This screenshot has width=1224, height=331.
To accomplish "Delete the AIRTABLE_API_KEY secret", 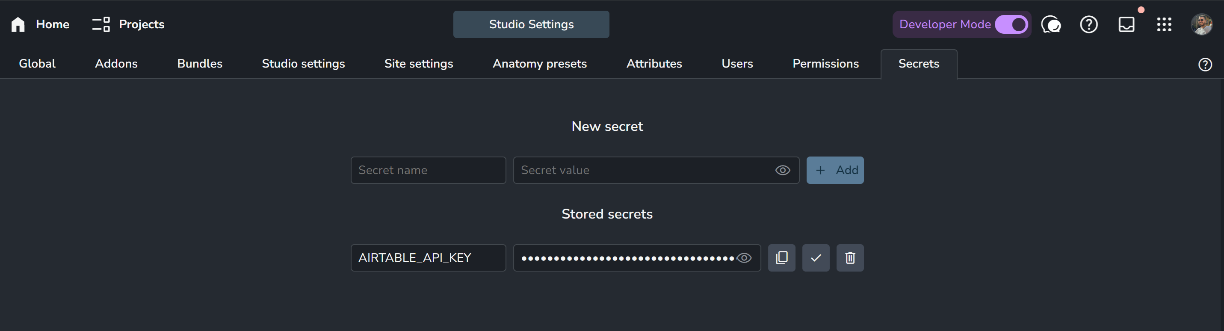I will point(850,258).
